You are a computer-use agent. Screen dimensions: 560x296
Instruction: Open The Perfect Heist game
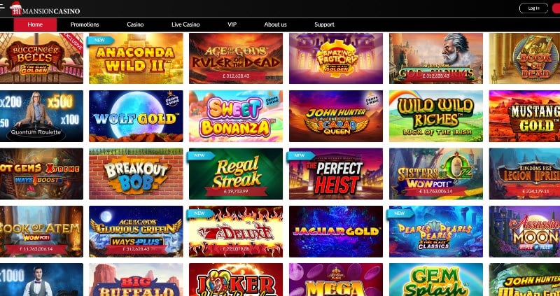(x=336, y=174)
